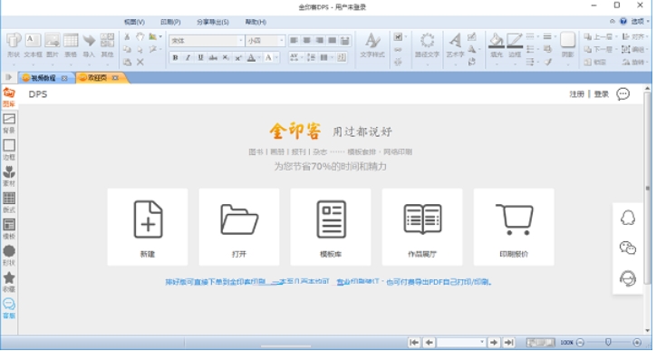Click the 注册 register link
656x351 pixels.
tap(576, 94)
